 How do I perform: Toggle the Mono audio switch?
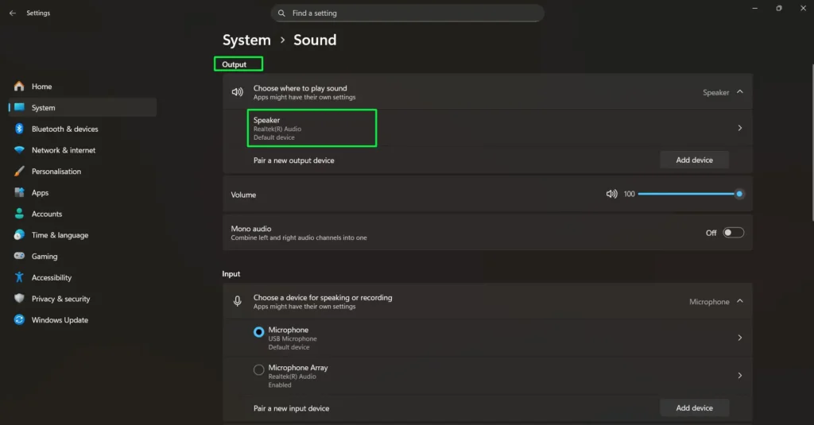[x=733, y=233]
